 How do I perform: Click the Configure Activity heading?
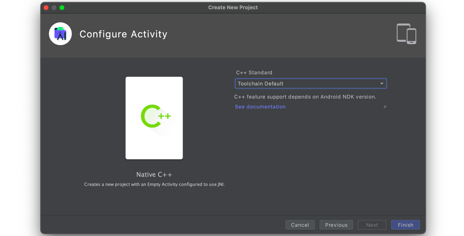pyautogui.click(x=123, y=34)
